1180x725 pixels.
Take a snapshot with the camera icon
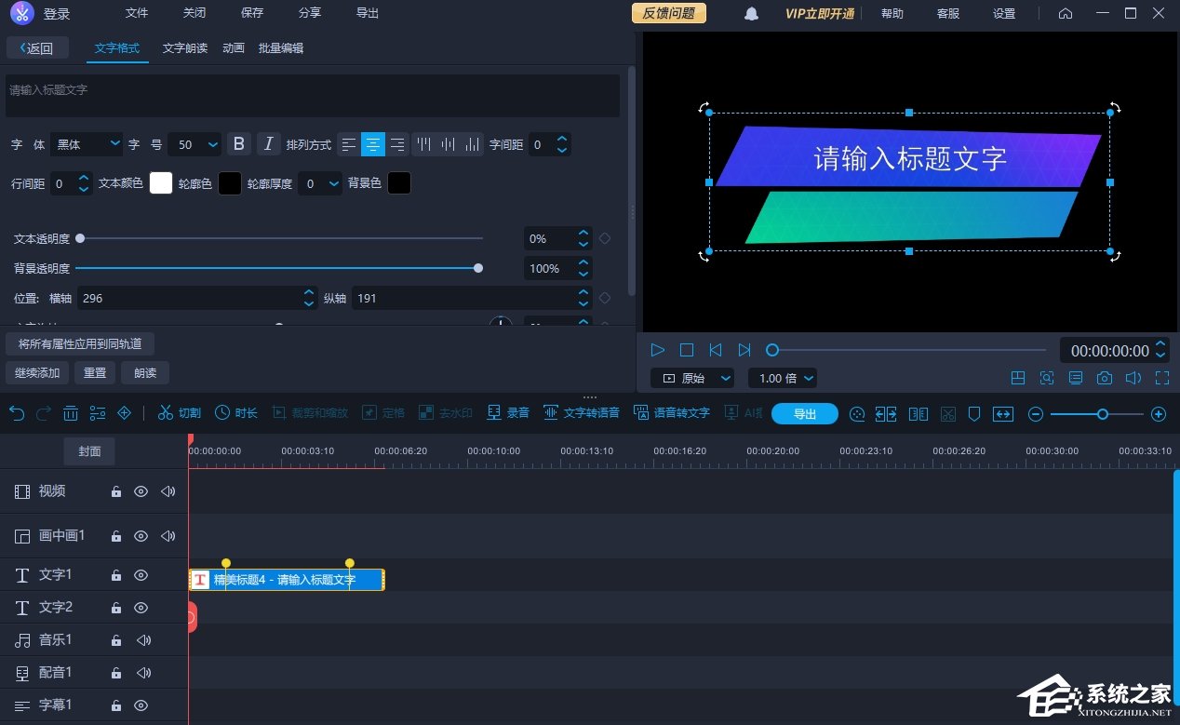click(1104, 378)
